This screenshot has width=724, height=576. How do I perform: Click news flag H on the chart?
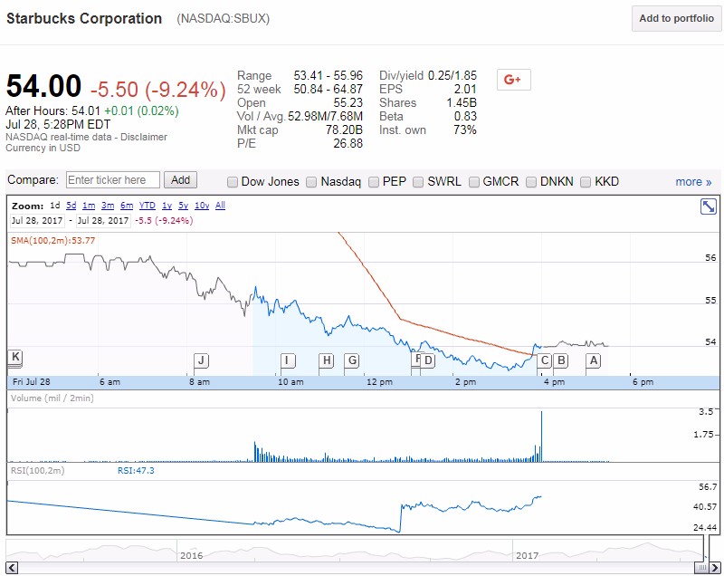point(327,360)
